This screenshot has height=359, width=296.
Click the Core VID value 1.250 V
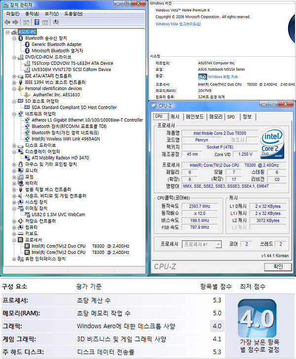click(245, 154)
